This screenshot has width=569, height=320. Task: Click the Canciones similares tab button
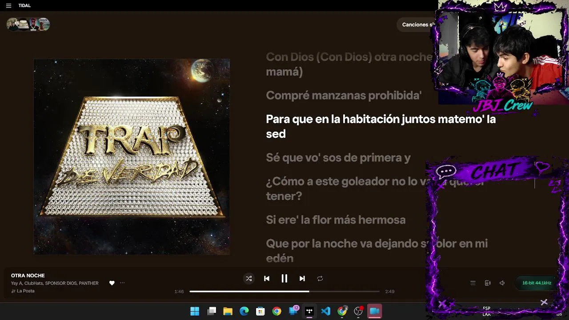click(x=418, y=25)
